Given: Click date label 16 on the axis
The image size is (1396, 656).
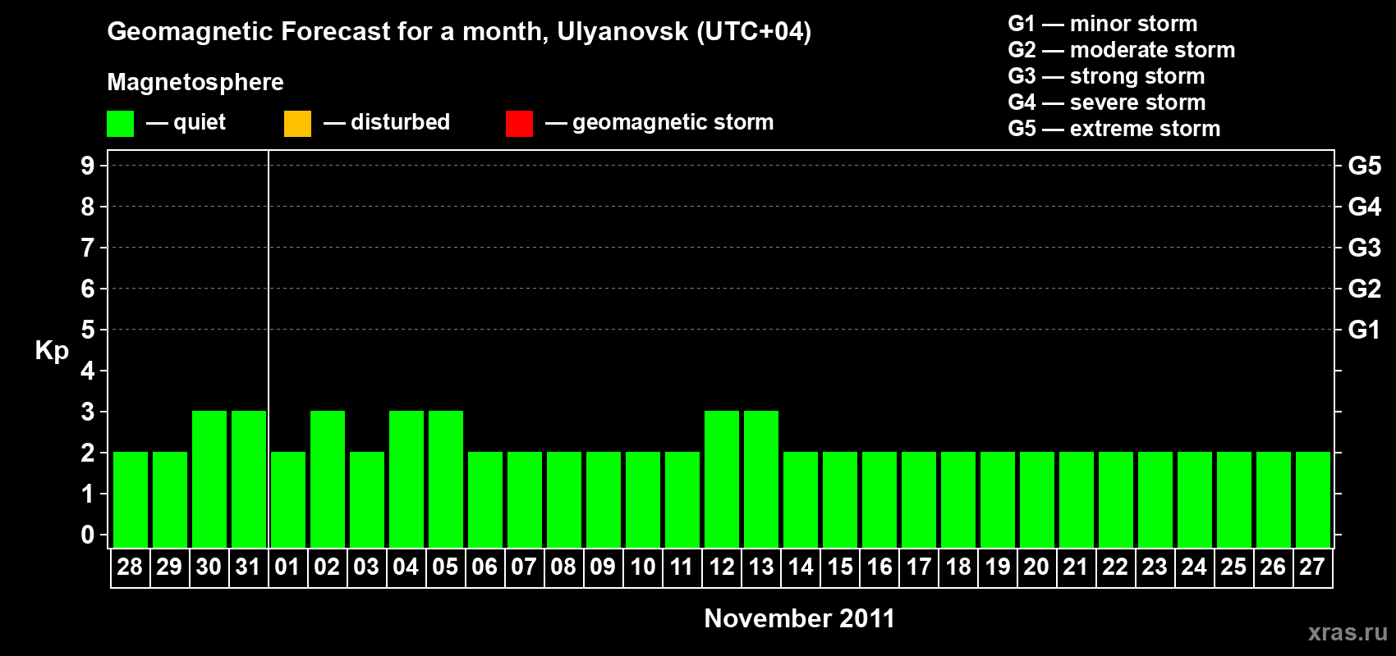Looking at the screenshot, I should tap(879, 567).
